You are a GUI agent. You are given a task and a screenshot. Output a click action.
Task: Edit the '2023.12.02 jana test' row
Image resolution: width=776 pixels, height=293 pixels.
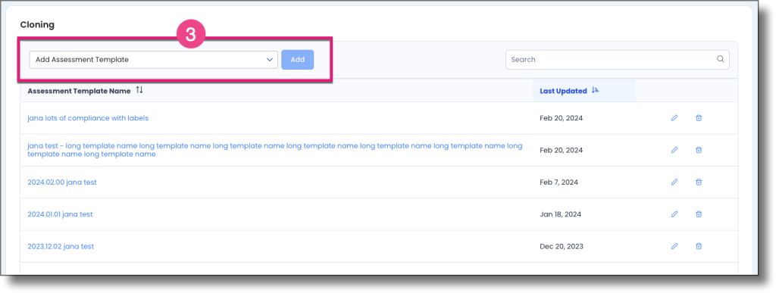(674, 246)
